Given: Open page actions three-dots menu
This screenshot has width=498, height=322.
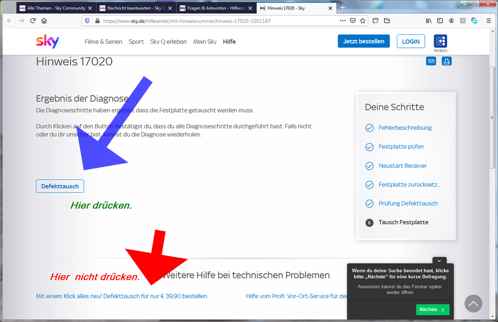Looking at the screenshot, I should 342,21.
